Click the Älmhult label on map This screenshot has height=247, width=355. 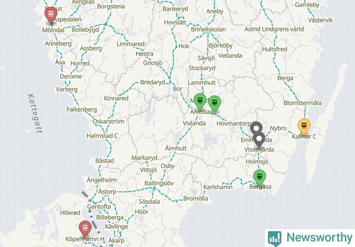[x=176, y=148]
